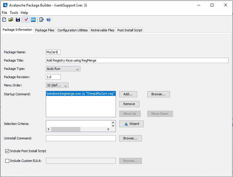Click Browse... next to Startup Command

pyautogui.click(x=158, y=94)
